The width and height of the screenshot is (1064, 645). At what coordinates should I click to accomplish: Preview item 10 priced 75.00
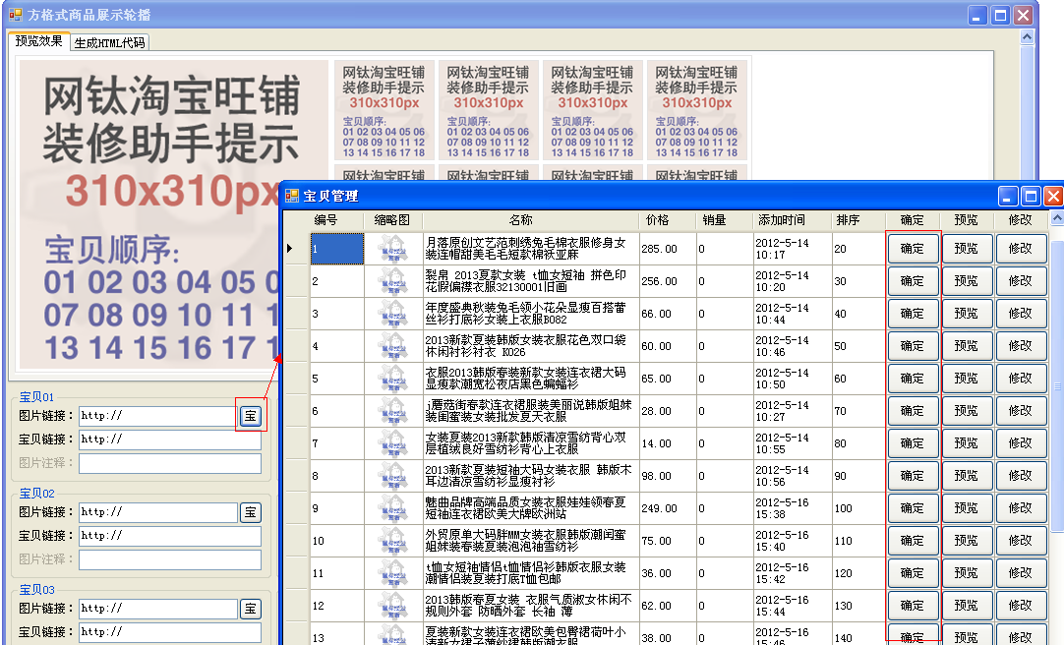point(967,540)
